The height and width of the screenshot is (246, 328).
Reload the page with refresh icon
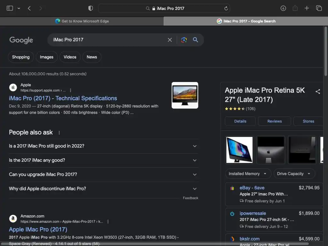226,8
